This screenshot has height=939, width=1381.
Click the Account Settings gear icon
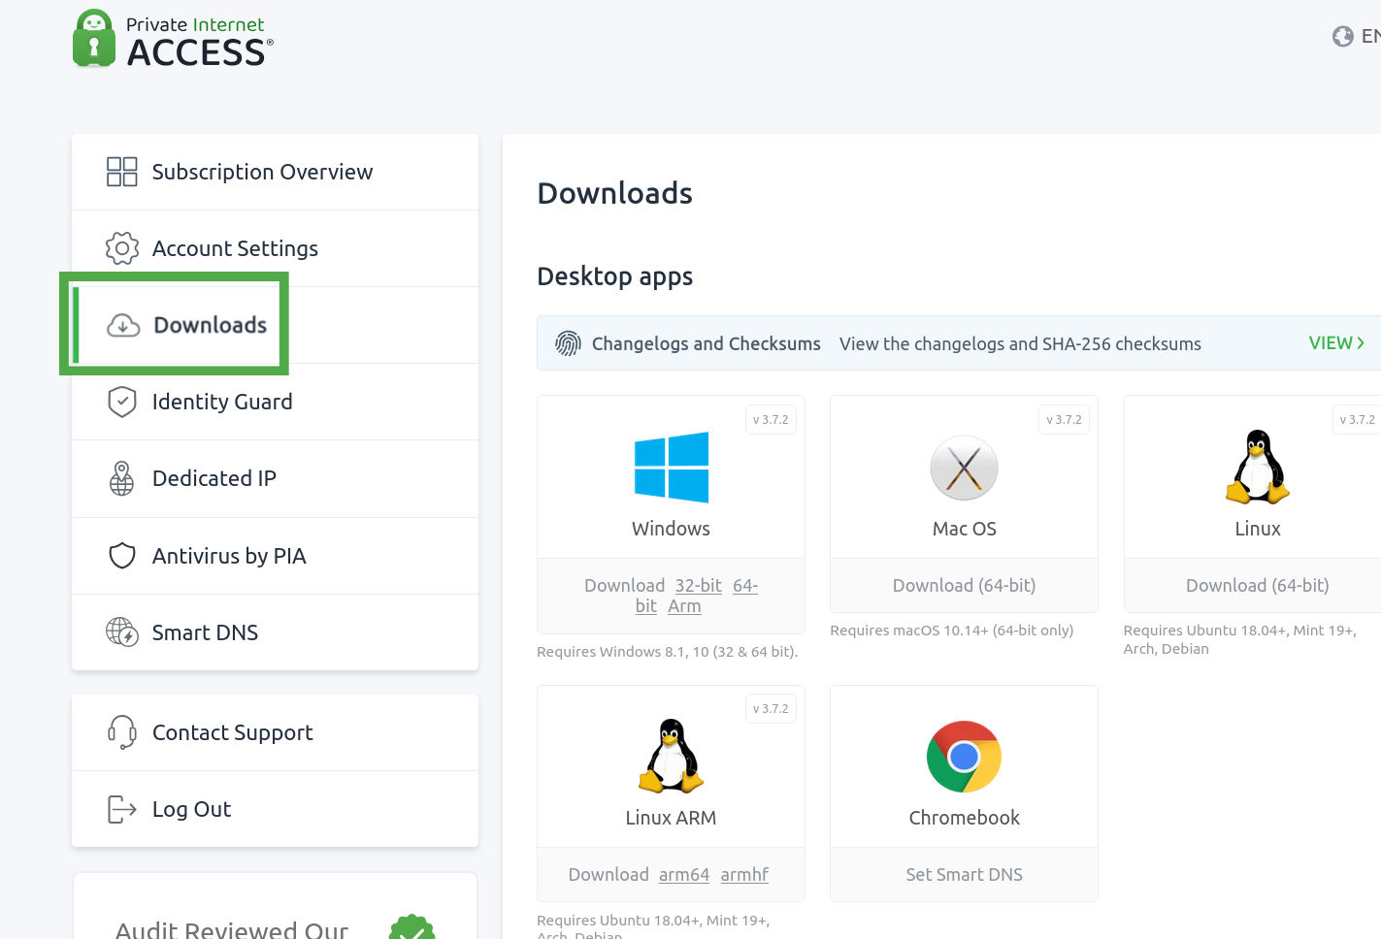(121, 248)
